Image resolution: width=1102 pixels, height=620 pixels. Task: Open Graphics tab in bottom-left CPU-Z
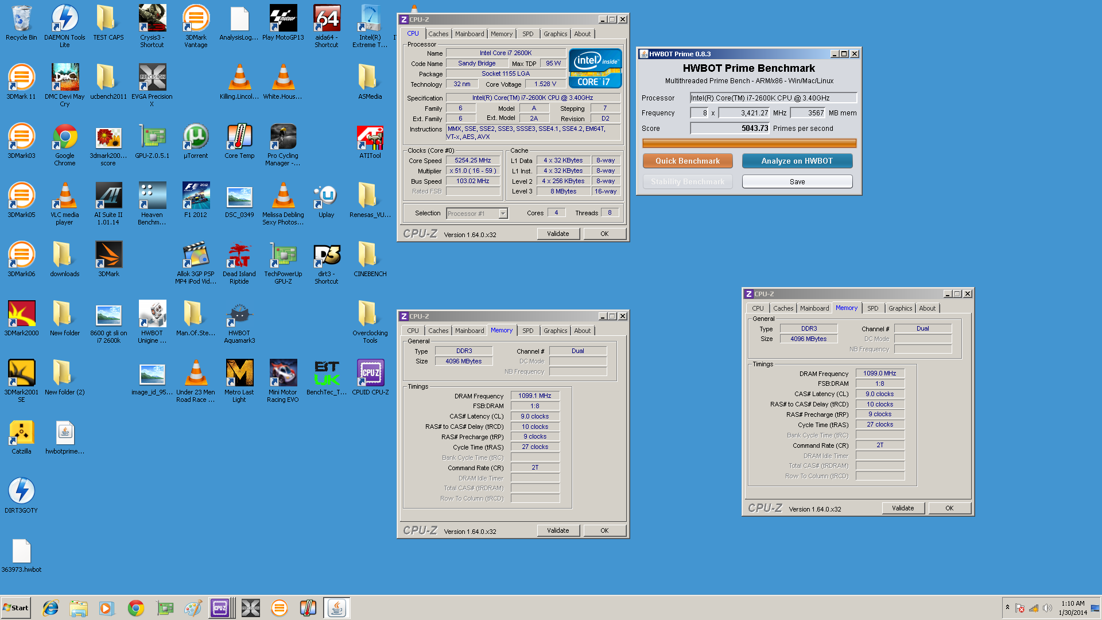(x=555, y=331)
